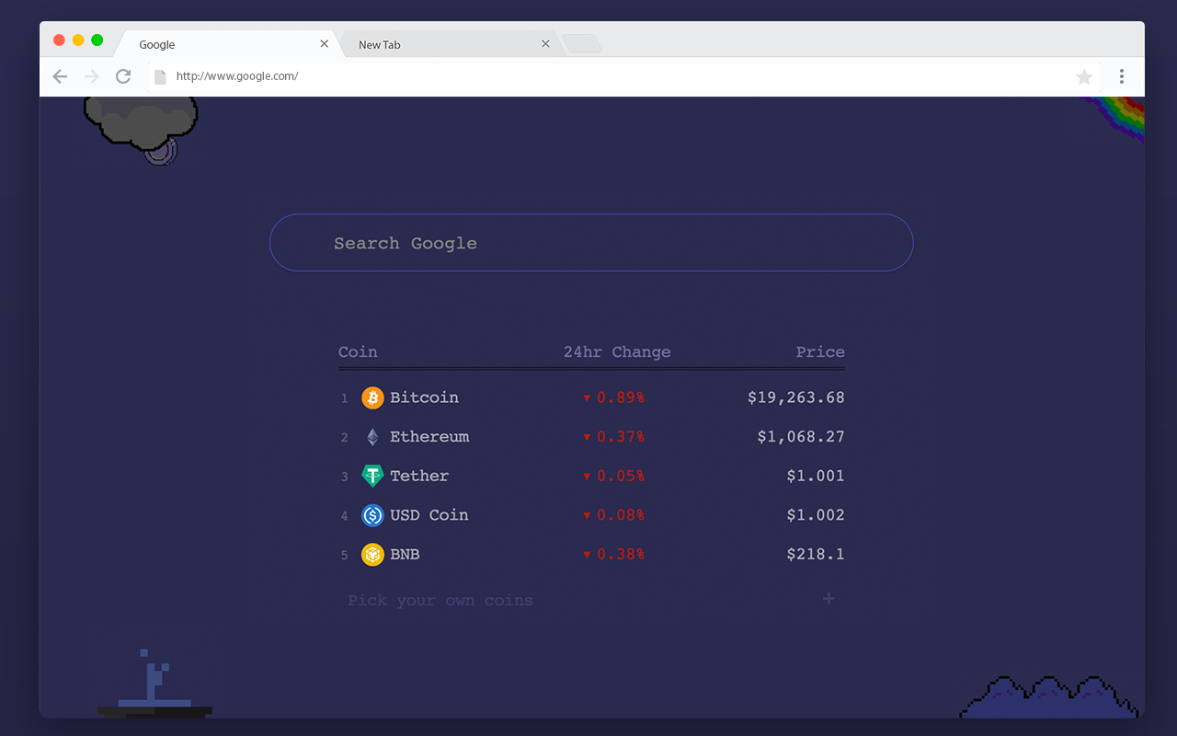Viewport: 1177px width, 736px height.
Task: Click the $19,263.68 Bitcoin price
Action: [x=796, y=397]
